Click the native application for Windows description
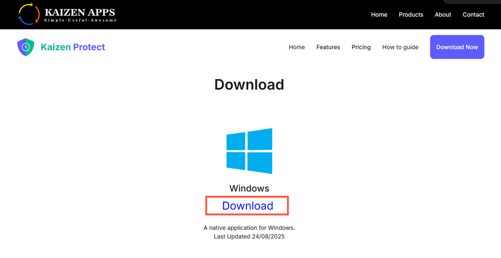Image resolution: width=501 pixels, height=258 pixels. (249, 228)
